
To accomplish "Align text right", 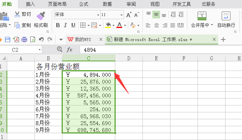I will pyautogui.click(x=165, y=25).
